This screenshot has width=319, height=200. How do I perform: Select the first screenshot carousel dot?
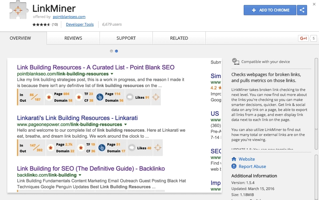112,51
